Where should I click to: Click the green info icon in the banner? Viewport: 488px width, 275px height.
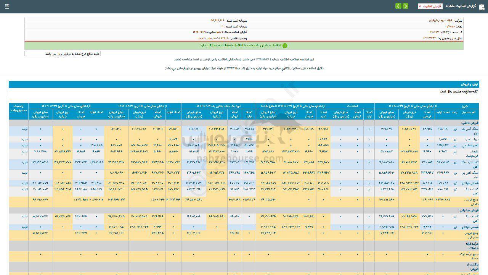285,45
